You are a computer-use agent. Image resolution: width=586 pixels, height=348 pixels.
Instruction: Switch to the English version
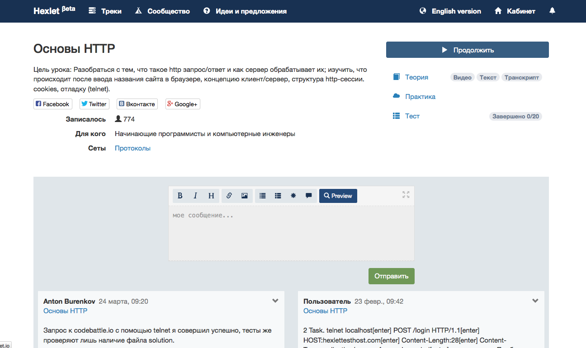[x=456, y=11]
